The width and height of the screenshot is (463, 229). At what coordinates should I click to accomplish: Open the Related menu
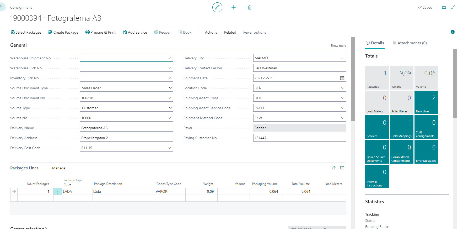pos(230,32)
